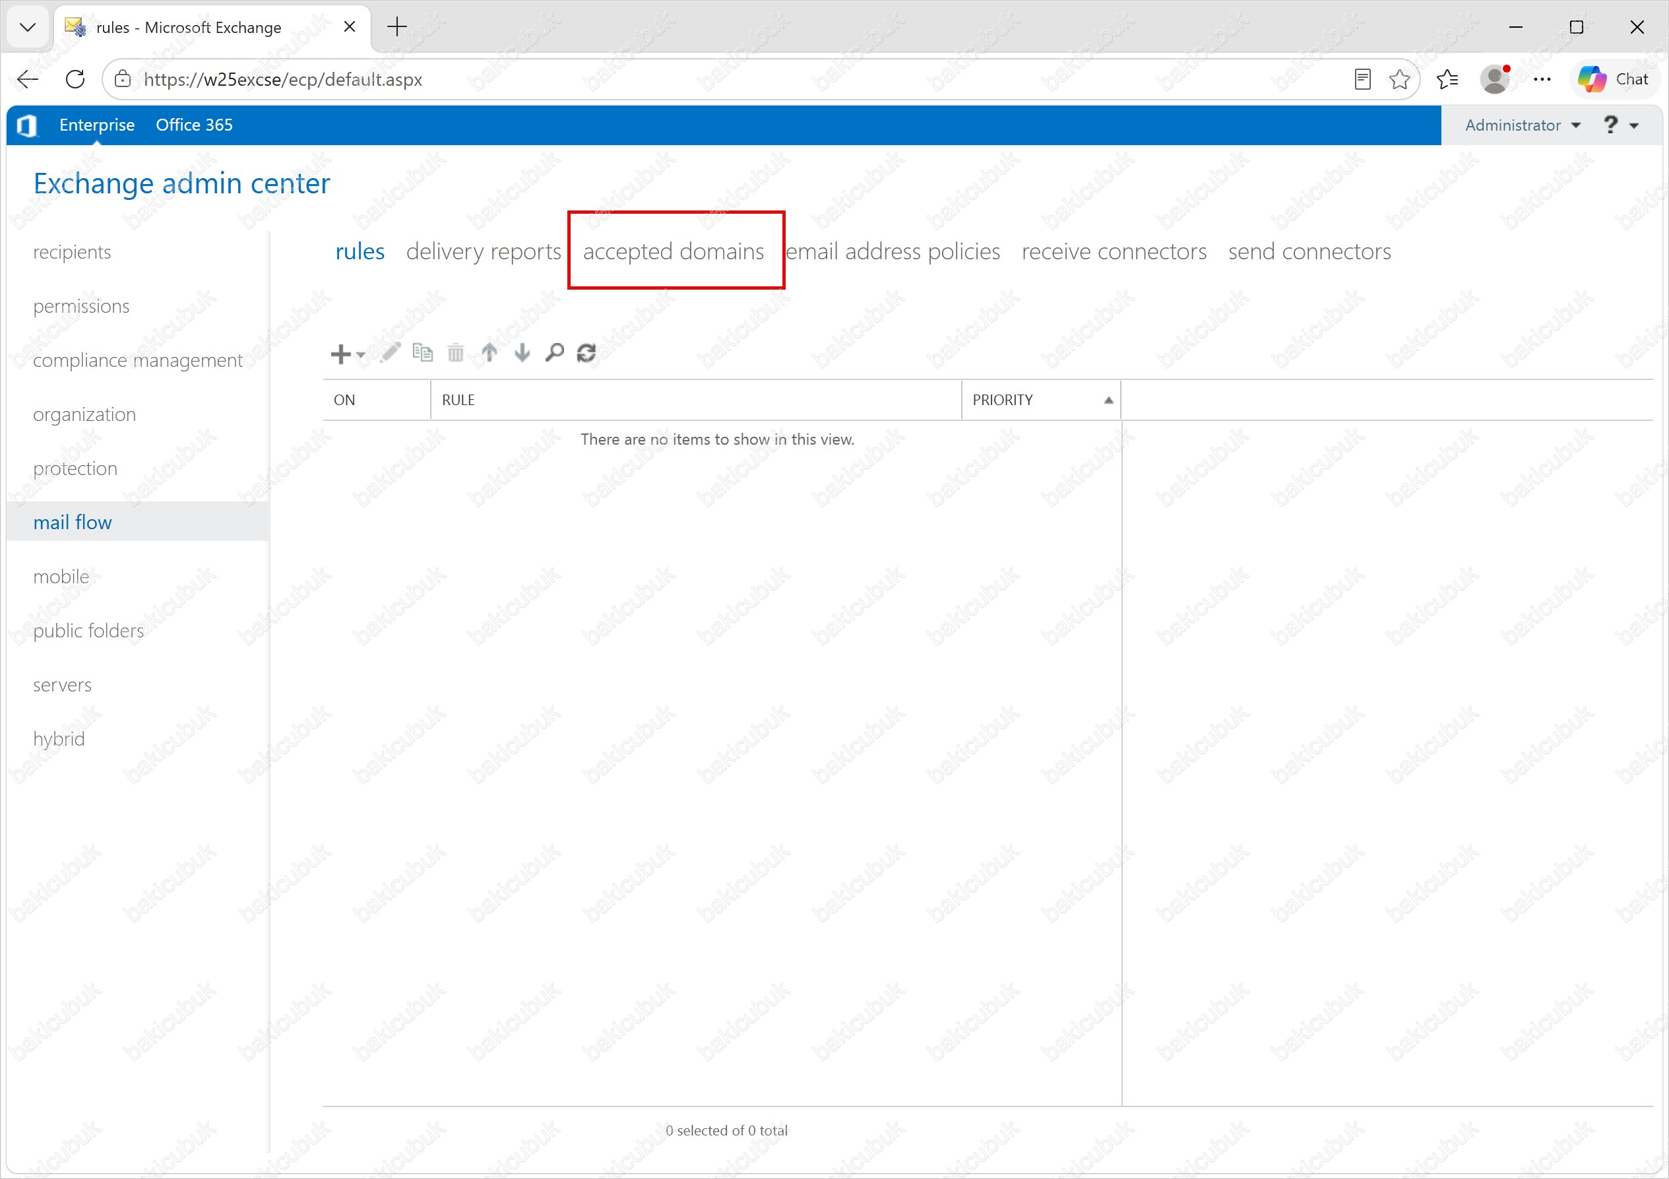Reload the page with browser refresh button
The width and height of the screenshot is (1669, 1179).
pos(75,79)
